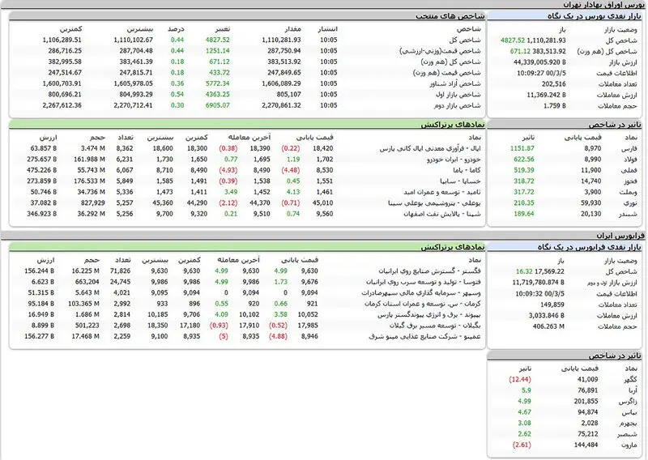Screen dimensions: 648x460
Task: Select the negative change (4.93) in کاما row
Action: [228, 170]
